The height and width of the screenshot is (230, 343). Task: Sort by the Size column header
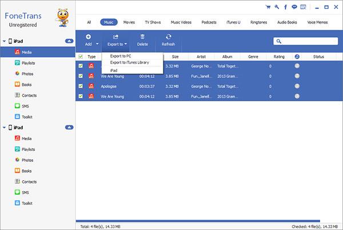(175, 57)
